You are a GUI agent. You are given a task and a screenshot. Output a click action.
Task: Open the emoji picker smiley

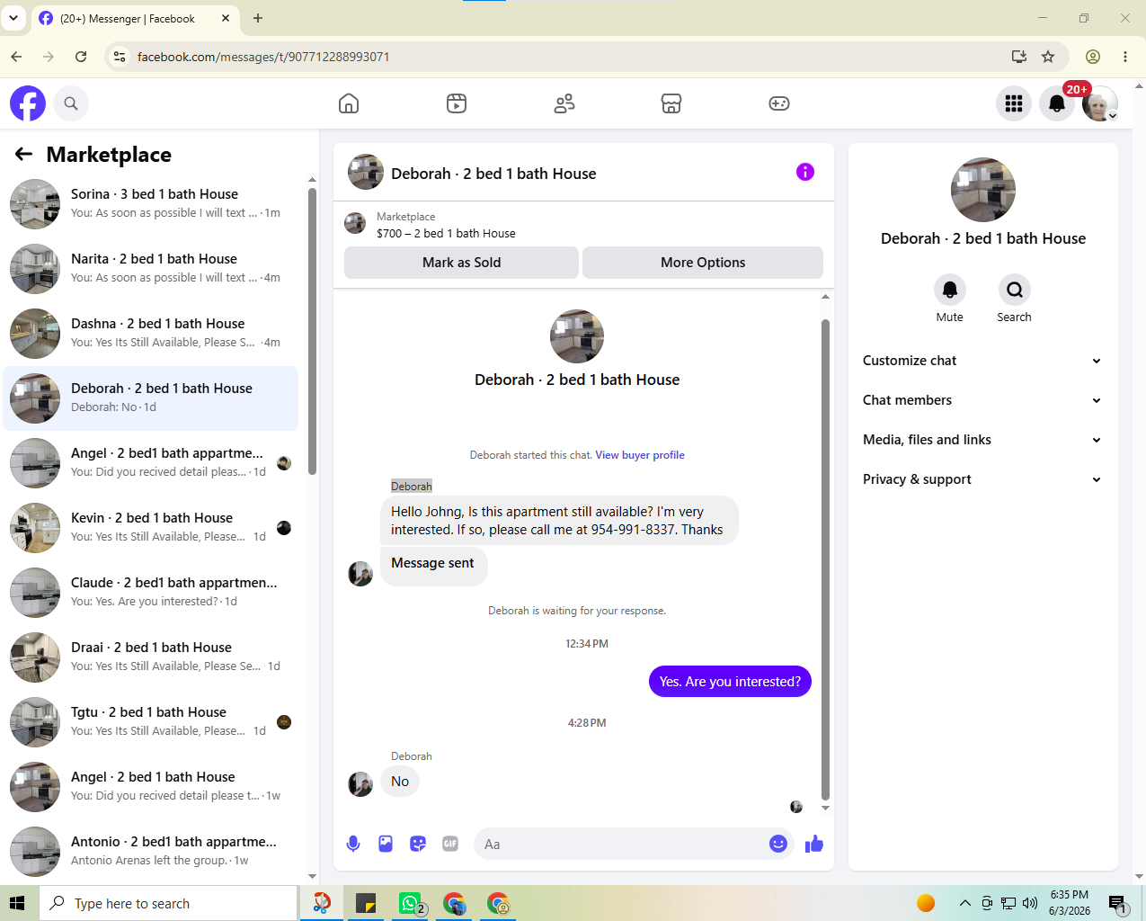click(x=778, y=844)
